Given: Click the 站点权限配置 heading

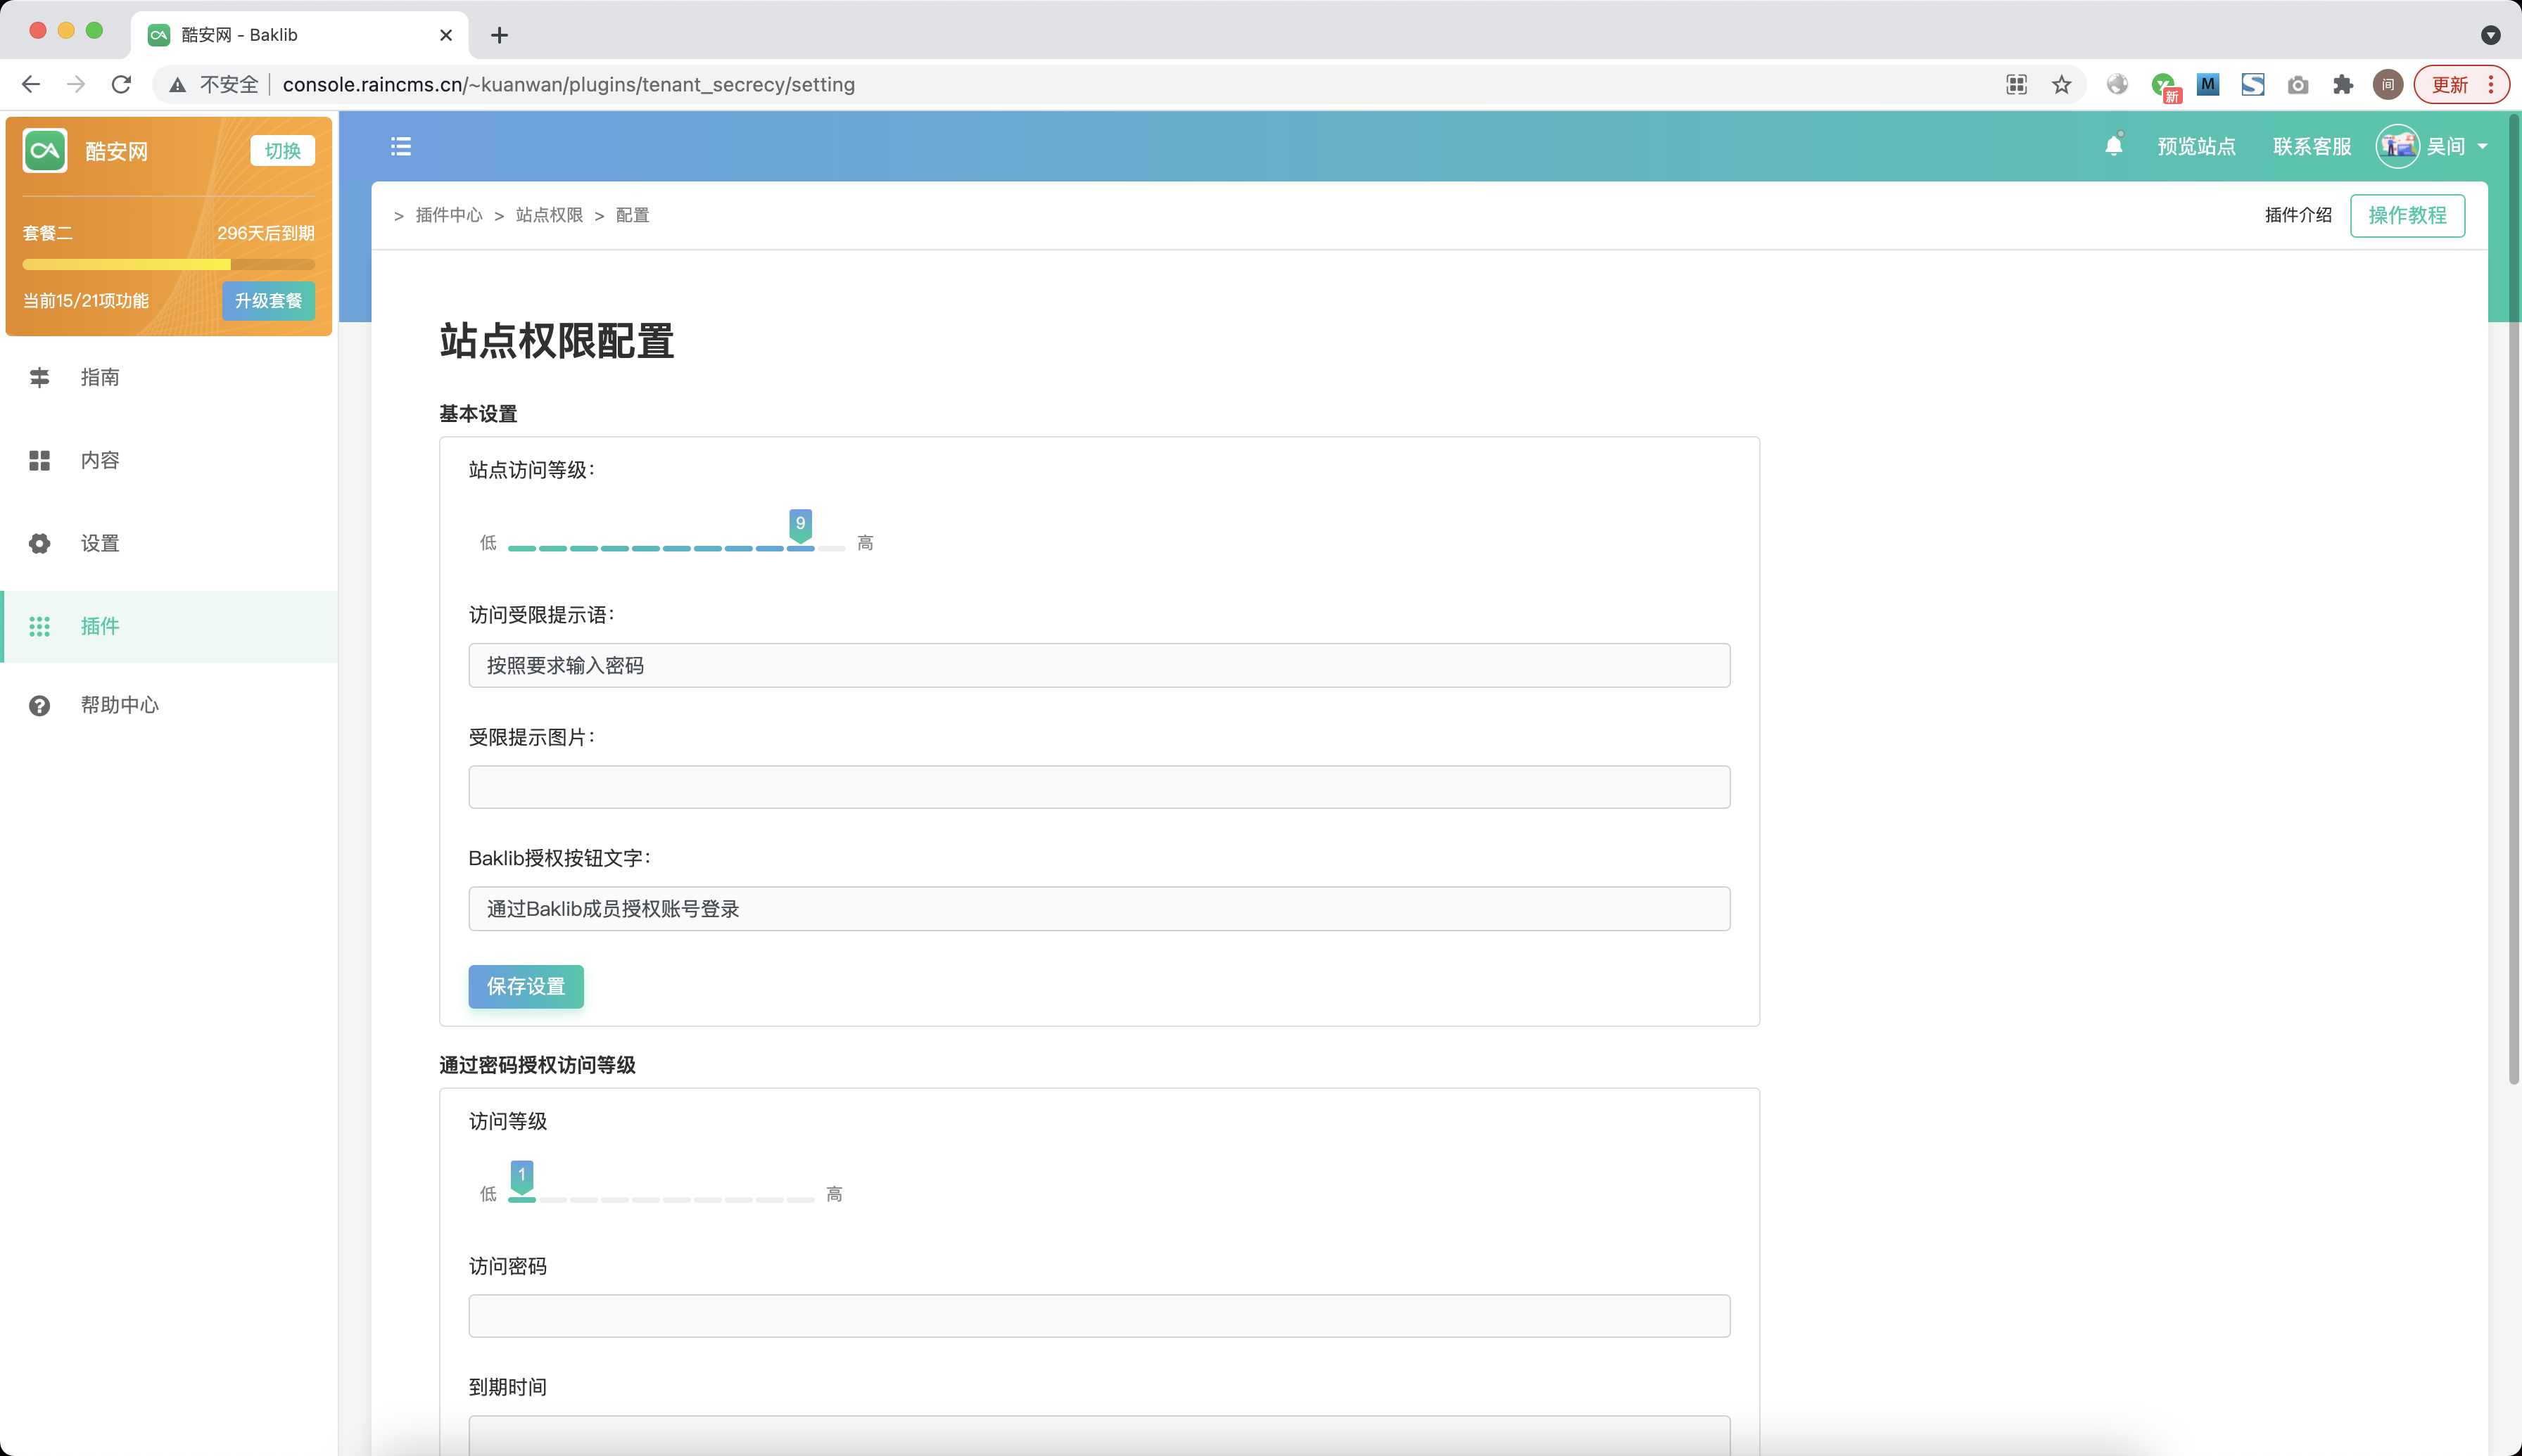Looking at the screenshot, I should click(x=556, y=341).
